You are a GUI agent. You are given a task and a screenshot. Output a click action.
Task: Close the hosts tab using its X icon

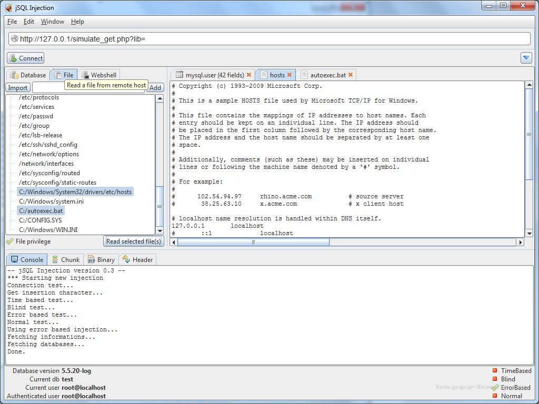tap(290, 75)
